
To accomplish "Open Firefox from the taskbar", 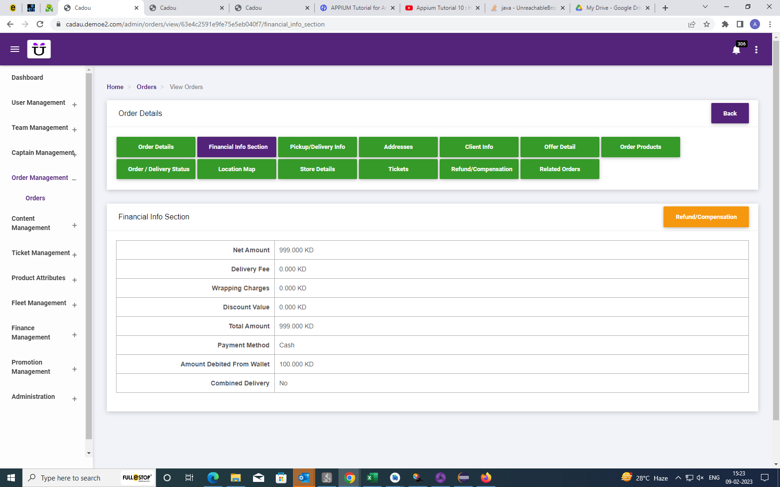I will click(x=486, y=478).
